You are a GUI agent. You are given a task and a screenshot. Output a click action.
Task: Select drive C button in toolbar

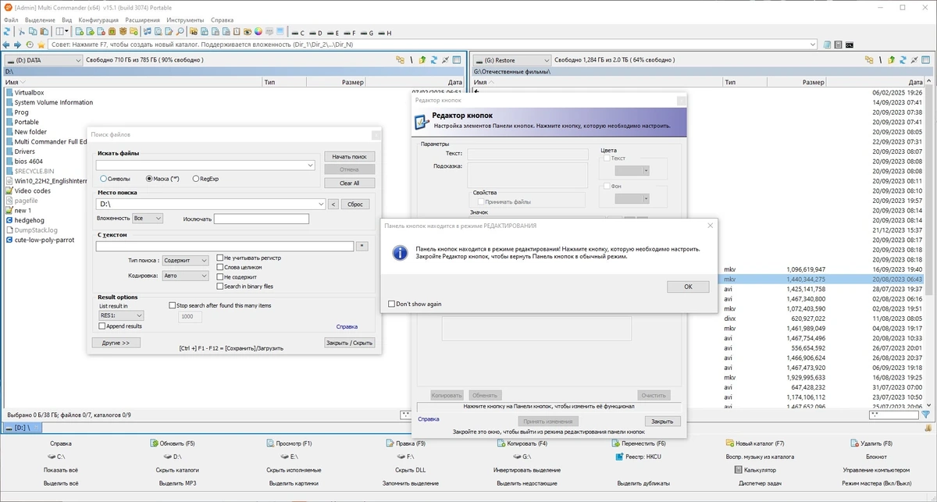[x=299, y=33]
